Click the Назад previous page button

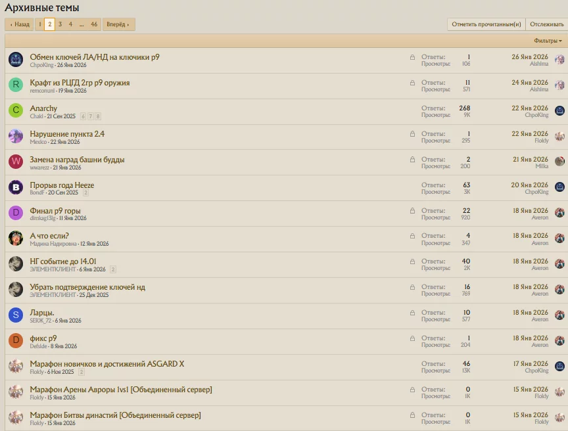[x=20, y=24]
